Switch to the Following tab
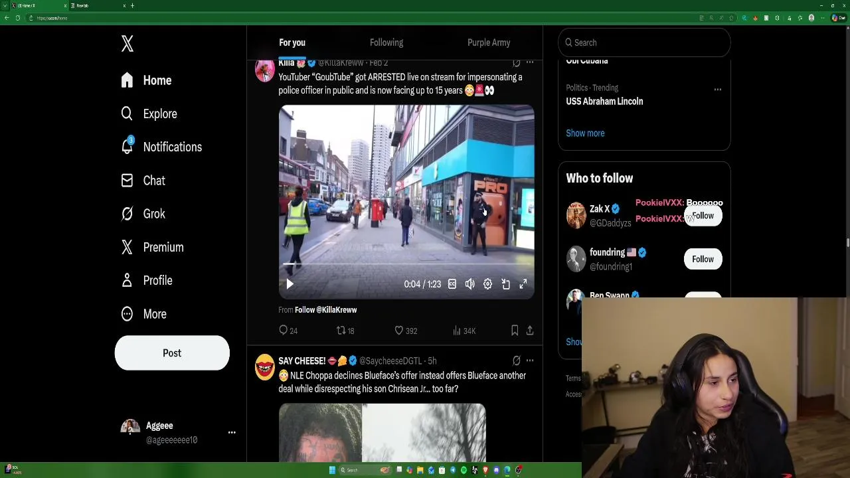Image resolution: width=850 pixels, height=478 pixels. click(386, 42)
